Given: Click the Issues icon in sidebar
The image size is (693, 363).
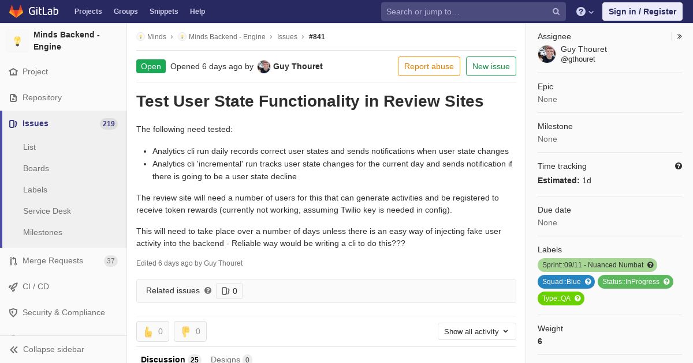Looking at the screenshot, I should (x=13, y=124).
